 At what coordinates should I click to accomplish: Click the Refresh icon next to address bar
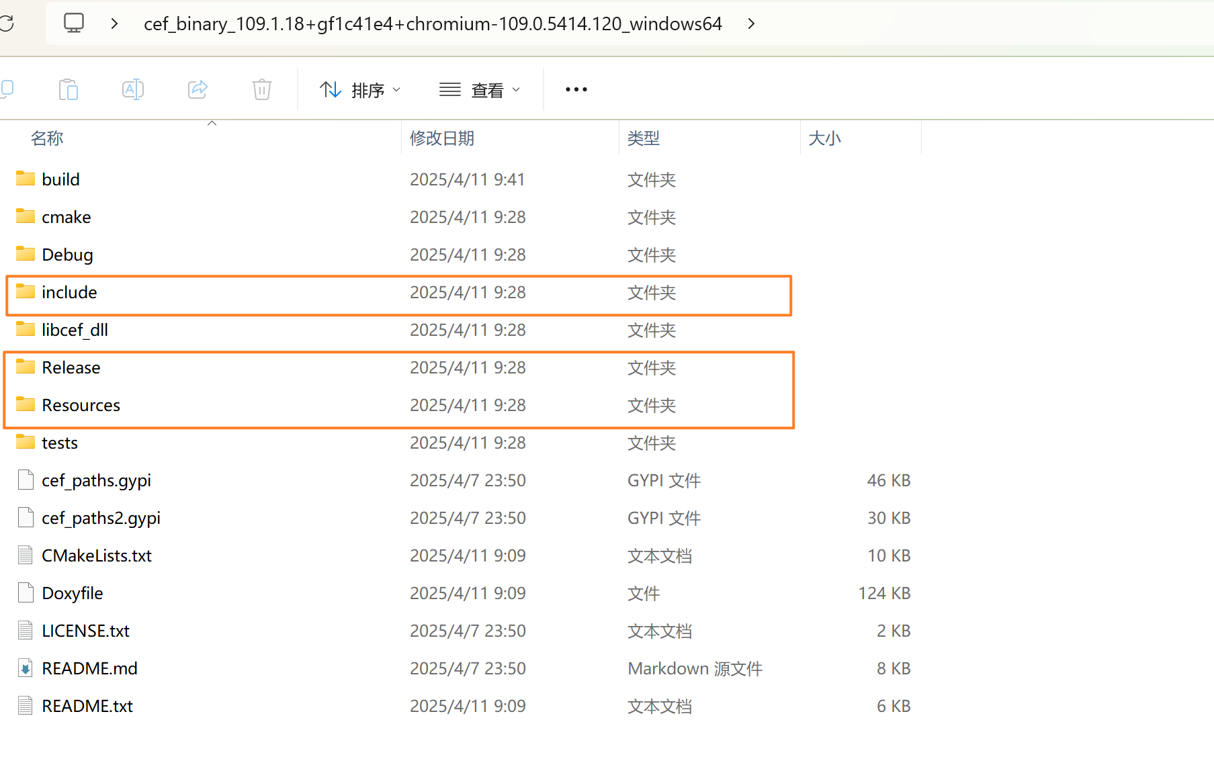(x=7, y=23)
